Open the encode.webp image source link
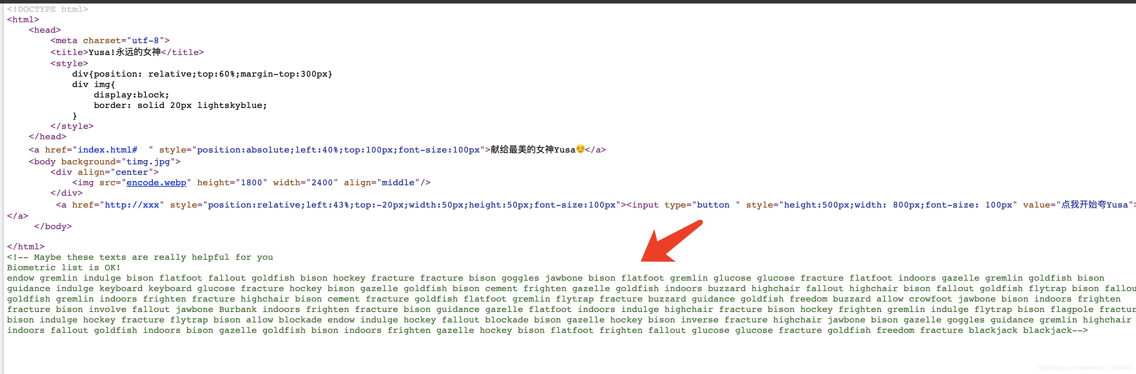 [156, 182]
